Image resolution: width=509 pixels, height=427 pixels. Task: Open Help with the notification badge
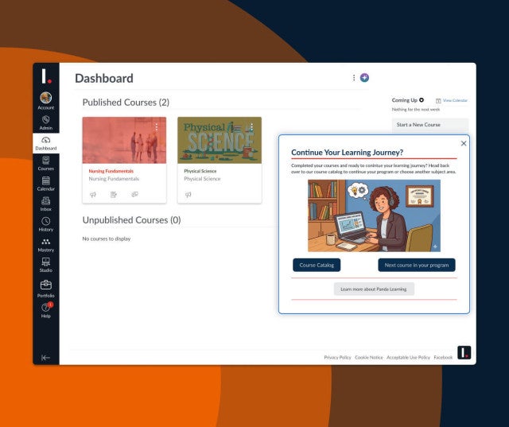click(46, 310)
